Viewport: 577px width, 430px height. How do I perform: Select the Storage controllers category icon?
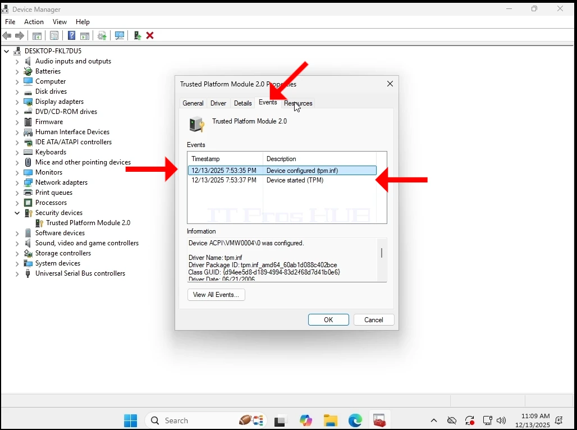click(28, 253)
